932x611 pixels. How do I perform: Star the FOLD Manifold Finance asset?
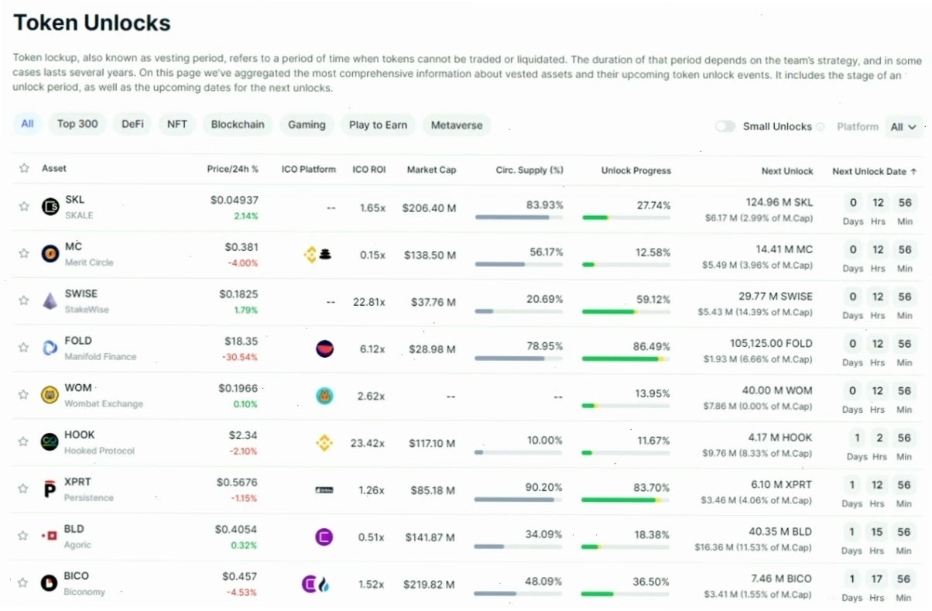(x=24, y=348)
